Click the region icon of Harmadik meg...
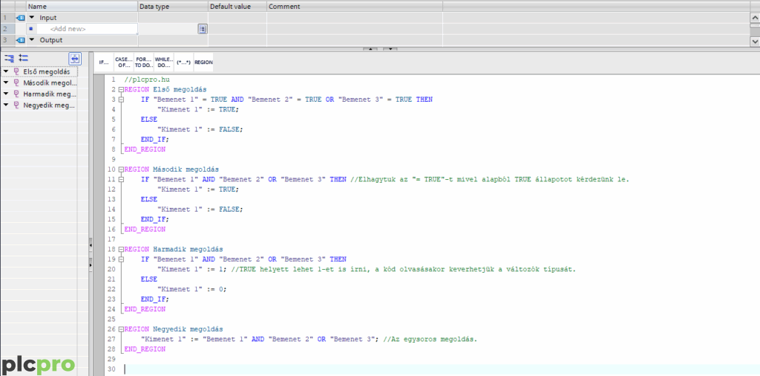 [x=16, y=94]
